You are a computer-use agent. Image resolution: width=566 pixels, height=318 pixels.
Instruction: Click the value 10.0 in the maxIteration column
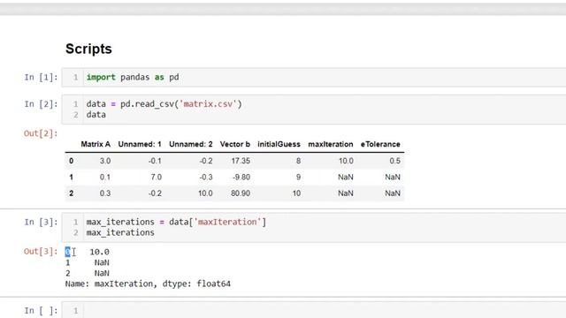[346, 161]
